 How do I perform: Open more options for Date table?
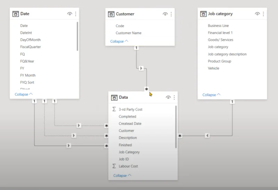(76, 14)
